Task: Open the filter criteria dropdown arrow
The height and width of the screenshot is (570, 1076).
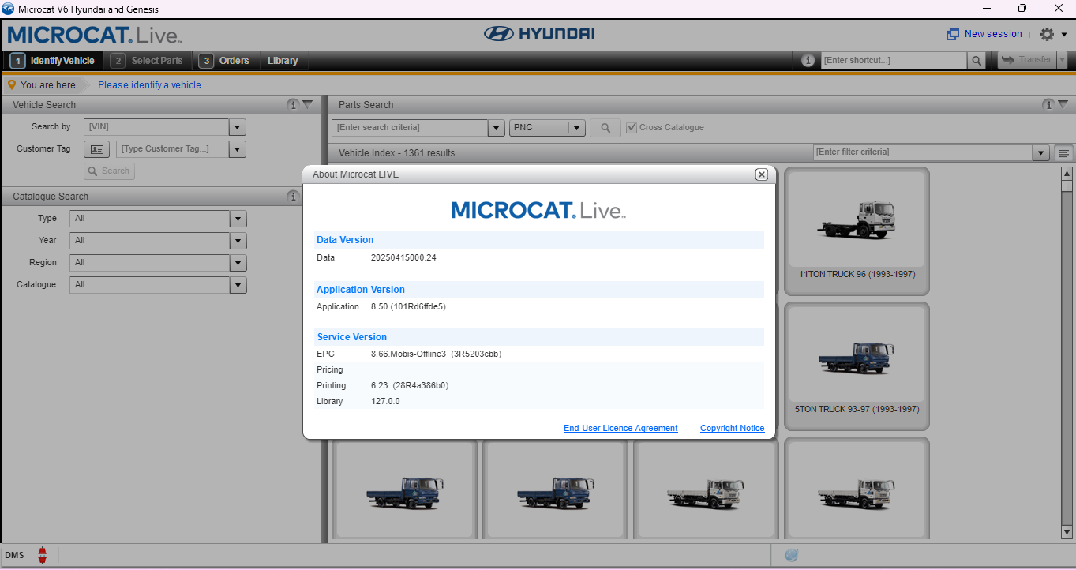Action: [x=1041, y=152]
